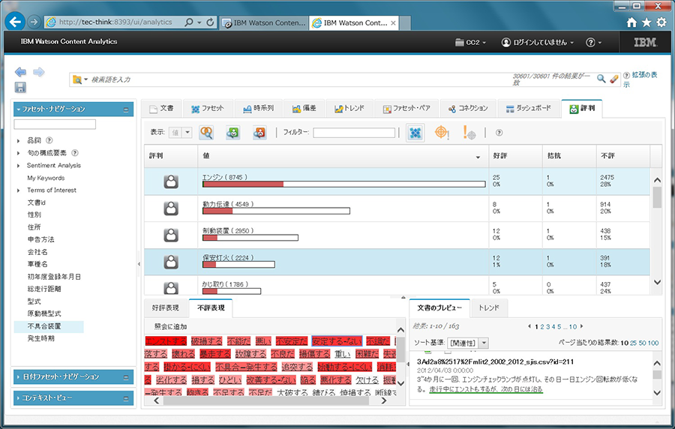This screenshot has height=429, width=675.
Task: Open the ダッシュボード tab
Action: pyautogui.click(x=529, y=109)
